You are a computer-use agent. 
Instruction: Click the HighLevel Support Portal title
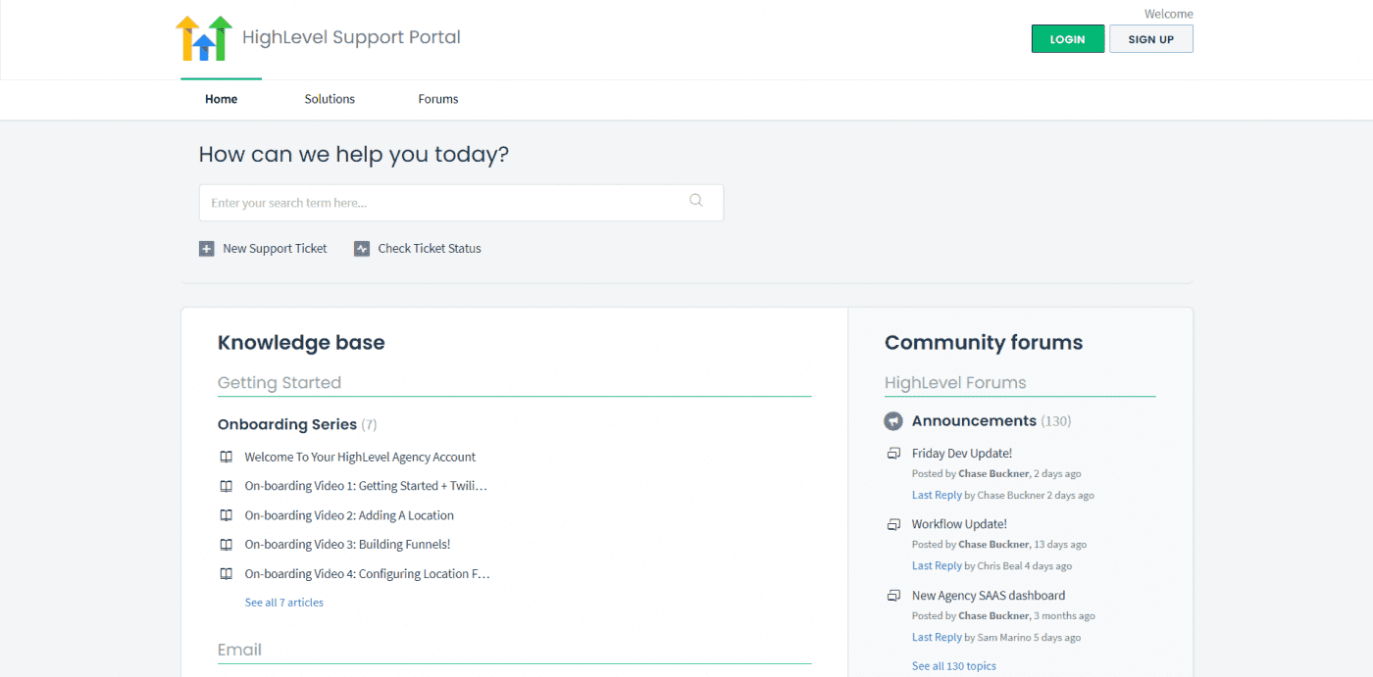coord(351,37)
